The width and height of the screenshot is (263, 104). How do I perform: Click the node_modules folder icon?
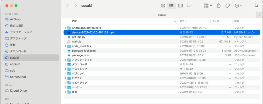69,46
